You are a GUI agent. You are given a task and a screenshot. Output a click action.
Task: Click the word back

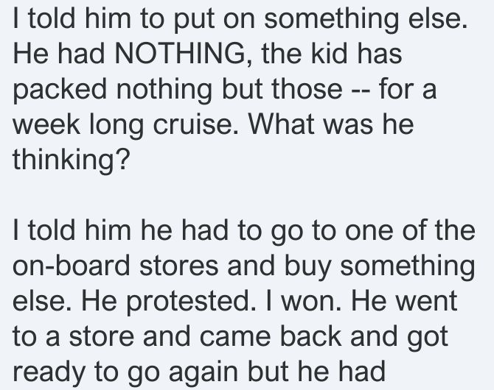click(311, 336)
